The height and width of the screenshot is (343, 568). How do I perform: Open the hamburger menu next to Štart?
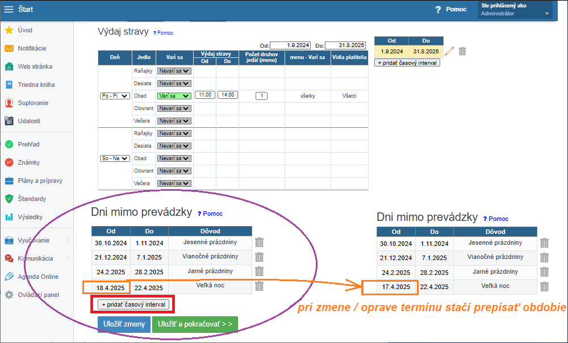pos(9,9)
